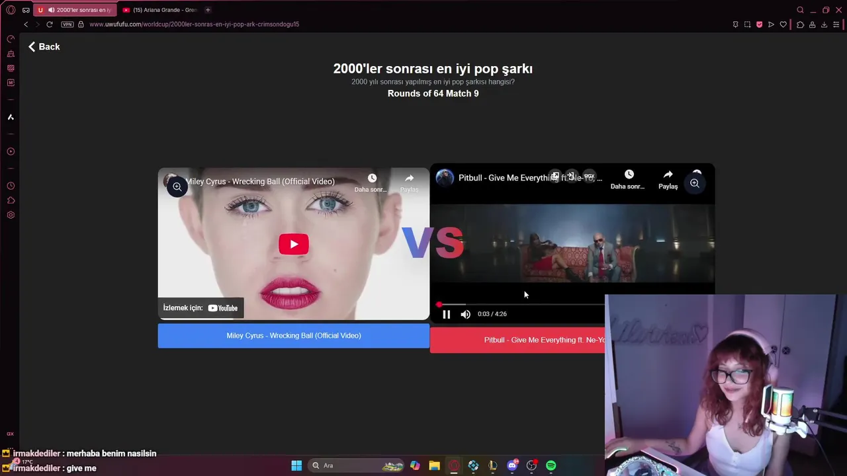847x476 pixels.
Task: Click the Pitbull video frame
Action: 572,243
